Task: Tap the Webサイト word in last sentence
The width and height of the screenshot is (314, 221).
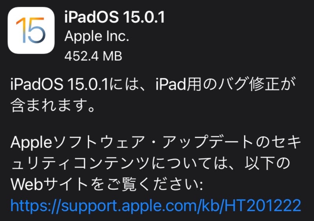Action: [49, 184]
